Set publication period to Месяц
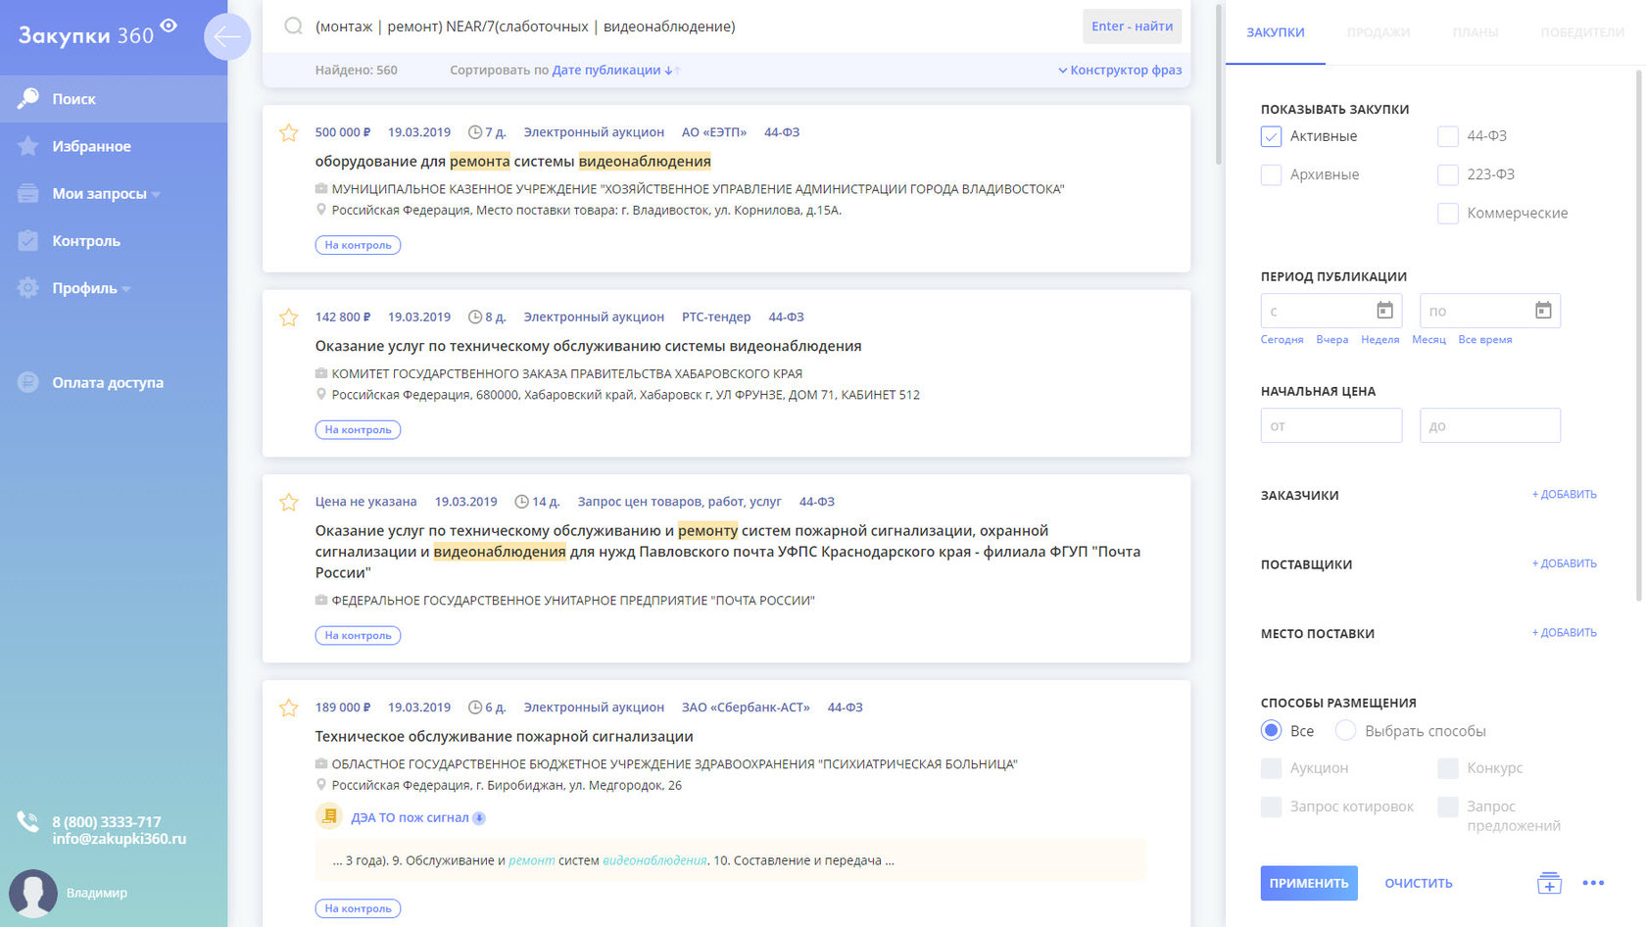Viewport: 1646px width, 927px height. (1428, 340)
